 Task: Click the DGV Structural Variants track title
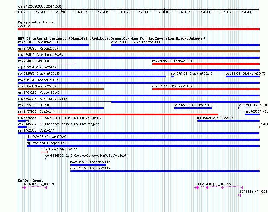(112, 38)
